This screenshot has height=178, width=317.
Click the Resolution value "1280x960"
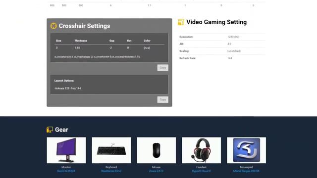(233, 37)
